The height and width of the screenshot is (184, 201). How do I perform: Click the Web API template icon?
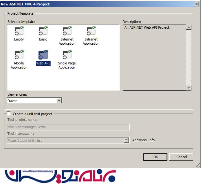coord(43,55)
